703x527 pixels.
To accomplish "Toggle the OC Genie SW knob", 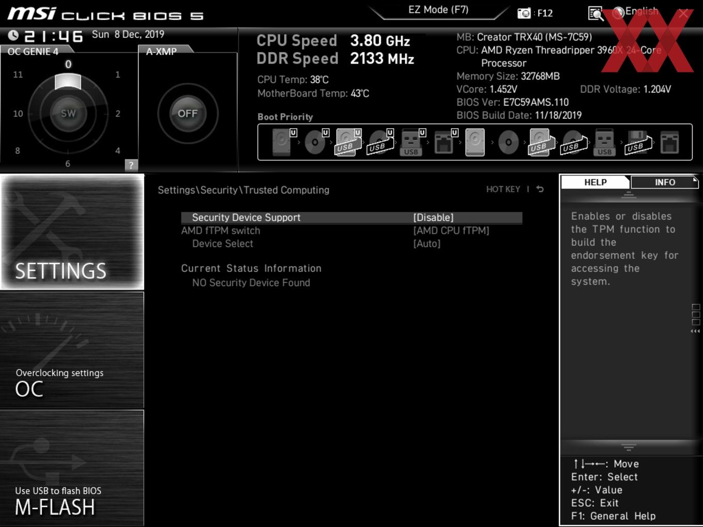I will [68, 113].
